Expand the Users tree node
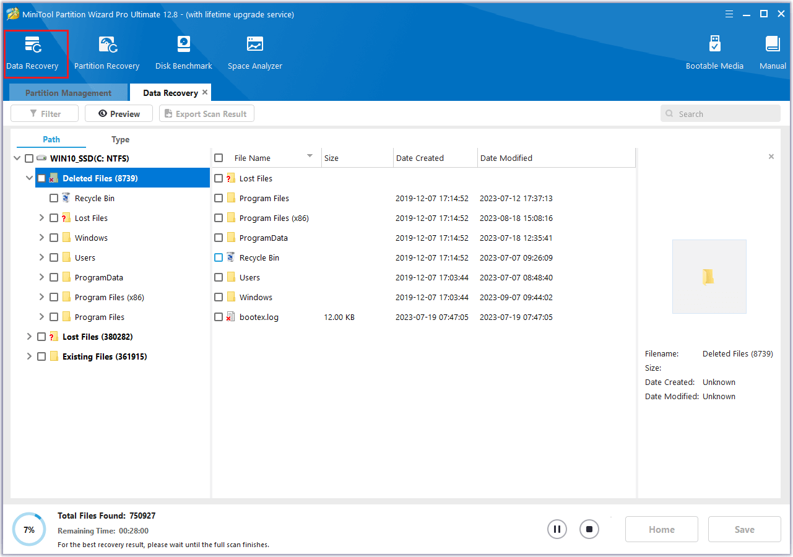This screenshot has width=793, height=557. 41,257
